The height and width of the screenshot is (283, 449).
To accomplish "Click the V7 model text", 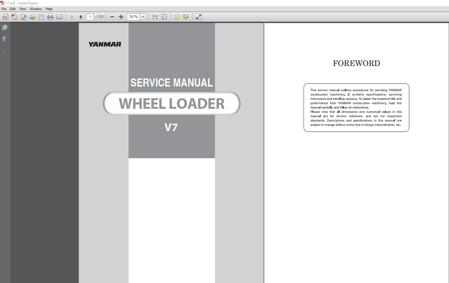I will point(171,127).
